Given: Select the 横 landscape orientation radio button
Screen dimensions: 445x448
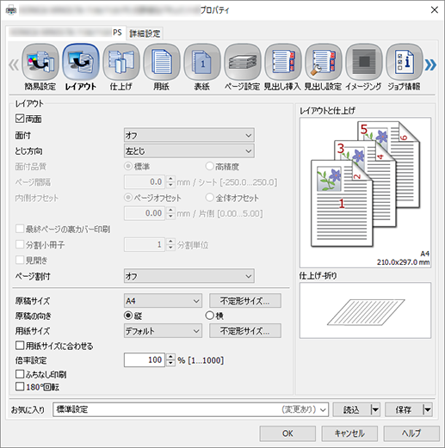Looking at the screenshot, I should click(x=210, y=316).
